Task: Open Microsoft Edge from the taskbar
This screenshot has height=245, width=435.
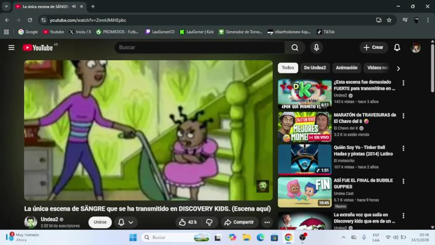Action: point(260,238)
